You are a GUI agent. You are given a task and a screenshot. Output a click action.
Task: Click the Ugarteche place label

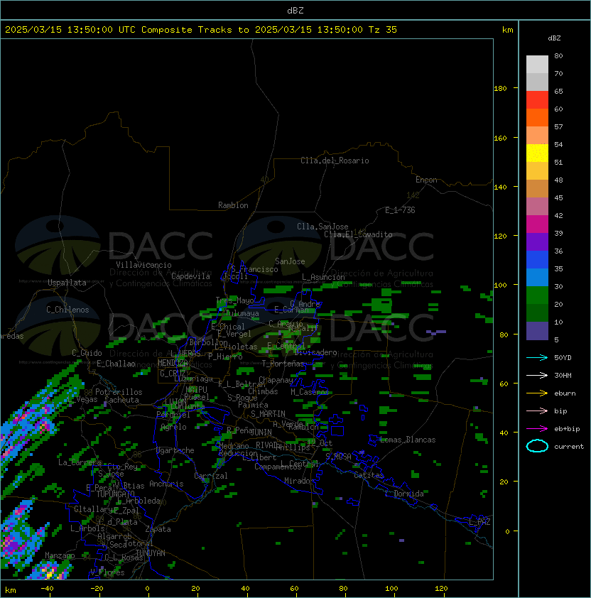coord(175,450)
